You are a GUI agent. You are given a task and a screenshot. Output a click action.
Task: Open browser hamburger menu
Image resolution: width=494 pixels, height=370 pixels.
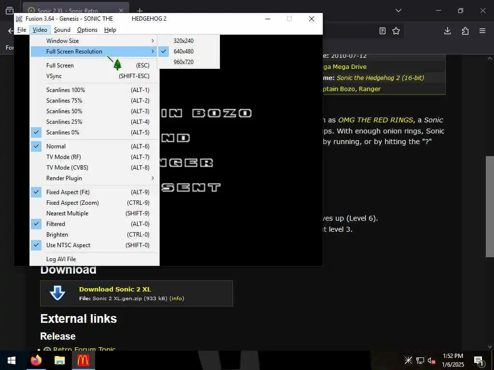point(482,31)
